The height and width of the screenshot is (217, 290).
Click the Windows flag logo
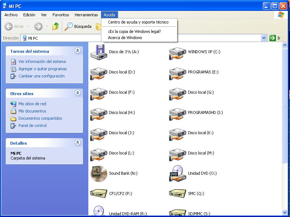point(281,15)
